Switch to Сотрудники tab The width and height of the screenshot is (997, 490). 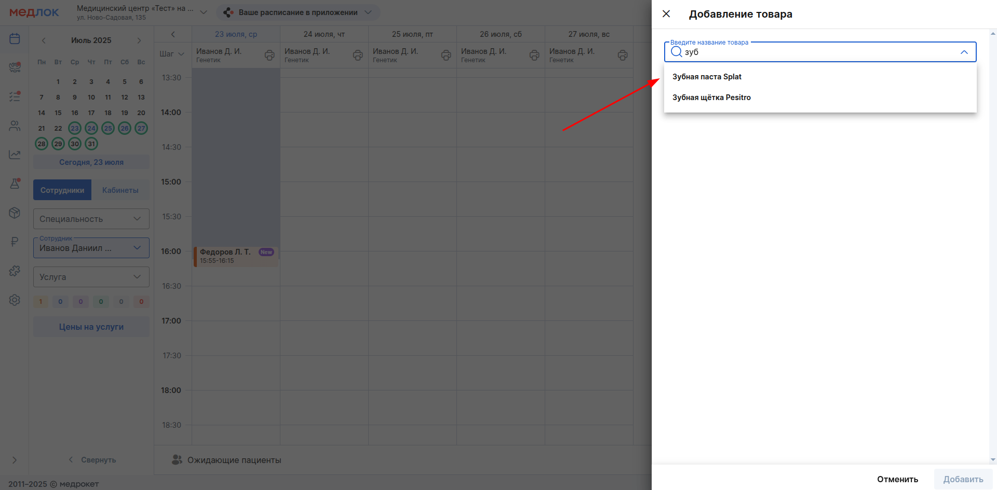pos(62,190)
